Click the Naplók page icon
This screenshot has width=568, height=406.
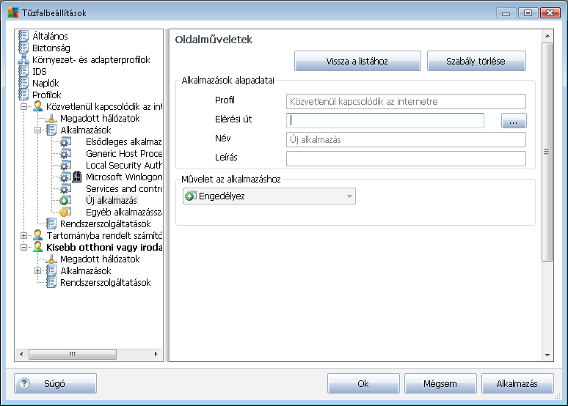click(x=23, y=83)
